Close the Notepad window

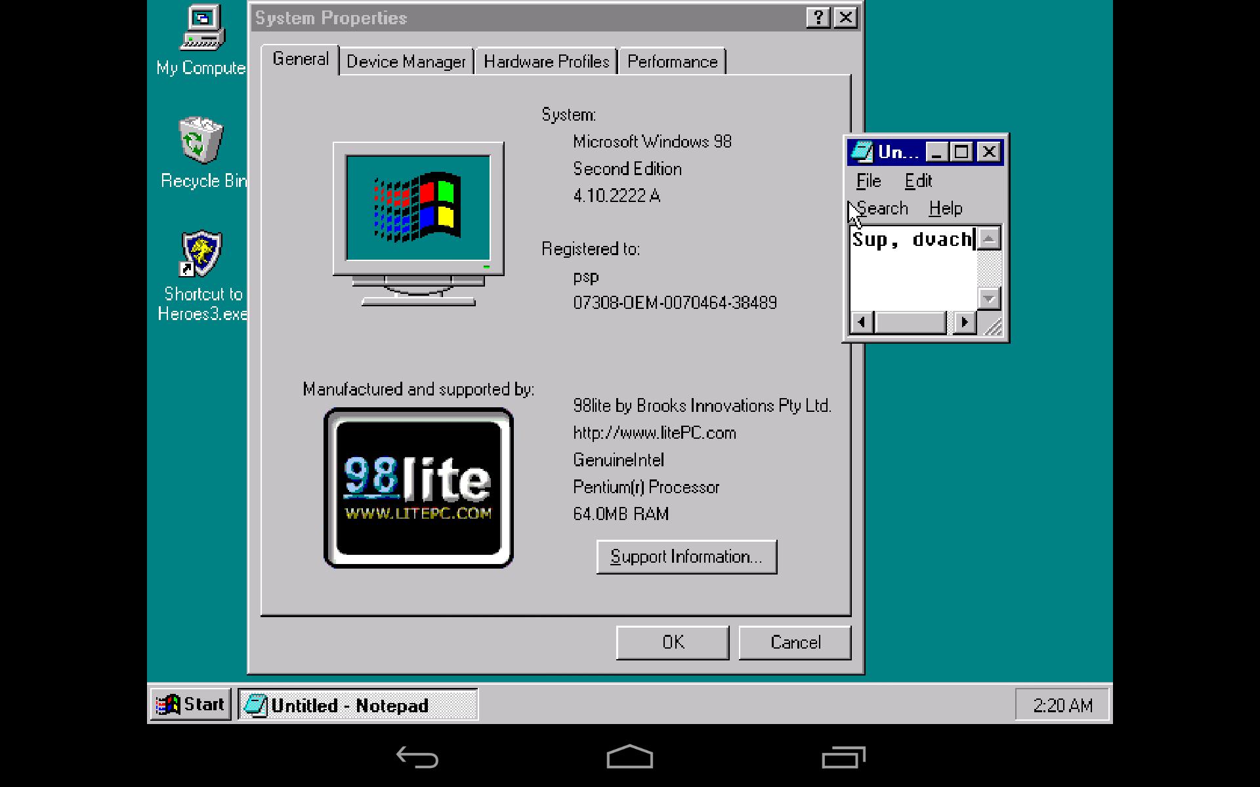(x=989, y=152)
